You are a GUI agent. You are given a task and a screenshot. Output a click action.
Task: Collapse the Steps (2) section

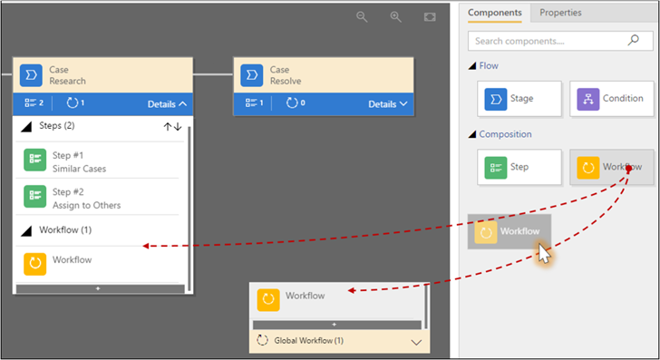click(x=26, y=126)
